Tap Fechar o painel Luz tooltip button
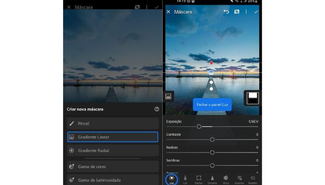Image resolution: width=325 pixels, height=185 pixels. pyautogui.click(x=212, y=105)
